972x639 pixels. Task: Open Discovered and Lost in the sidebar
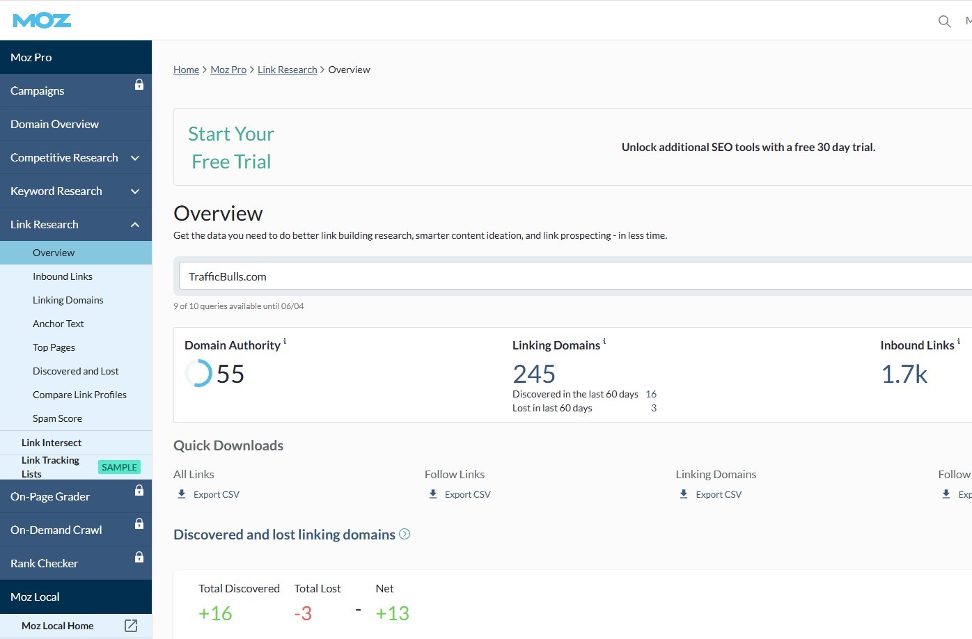76,371
